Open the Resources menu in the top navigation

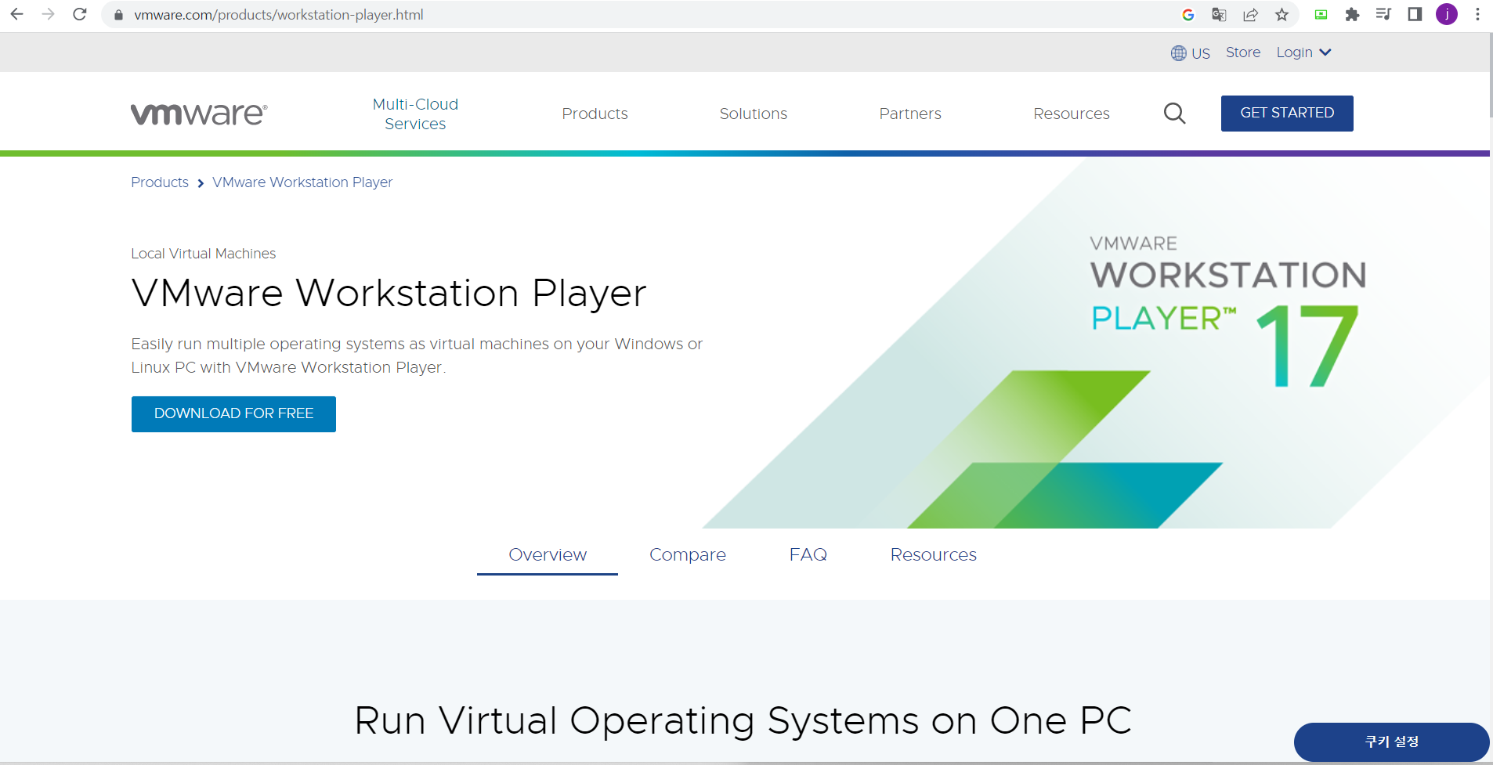point(1071,114)
